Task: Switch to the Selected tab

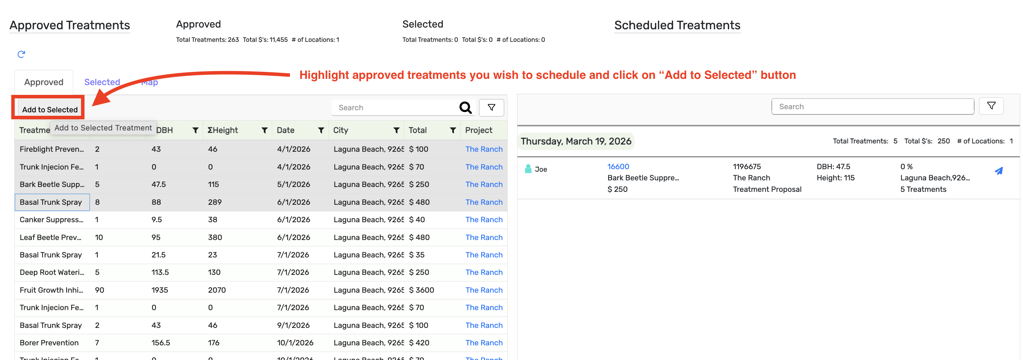Action: pos(102,82)
